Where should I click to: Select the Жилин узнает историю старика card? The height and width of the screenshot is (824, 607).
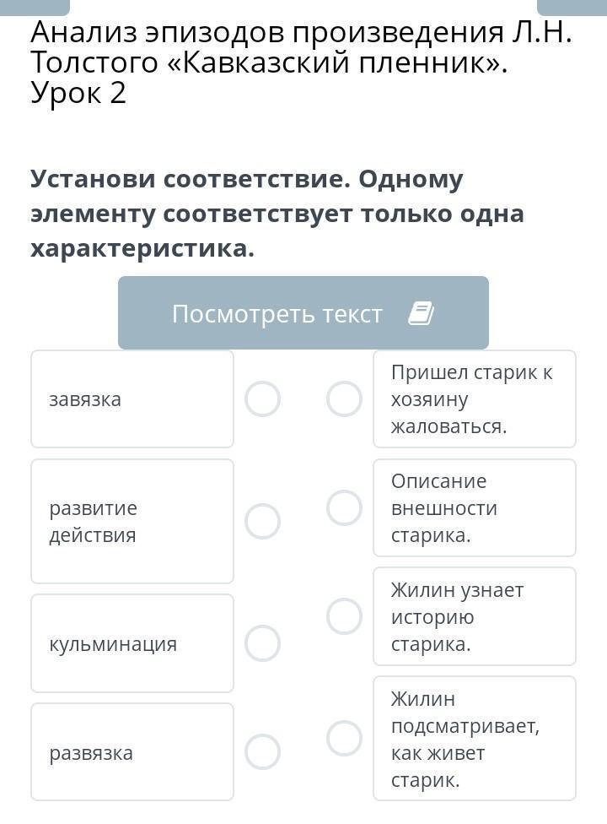pyautogui.click(x=474, y=616)
